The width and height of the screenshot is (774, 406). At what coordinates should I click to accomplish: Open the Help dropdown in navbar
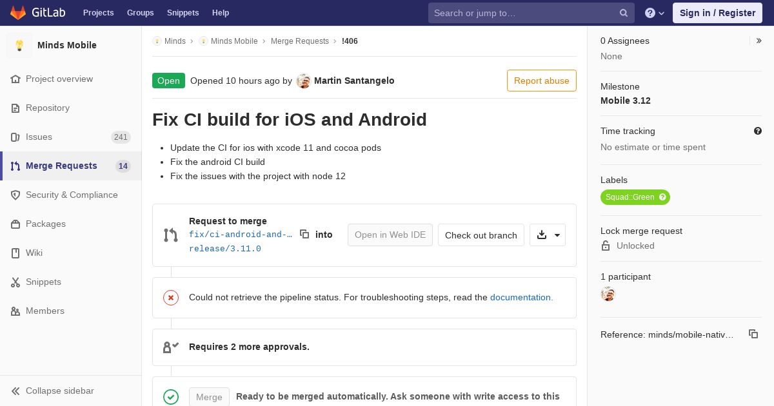pos(655,13)
